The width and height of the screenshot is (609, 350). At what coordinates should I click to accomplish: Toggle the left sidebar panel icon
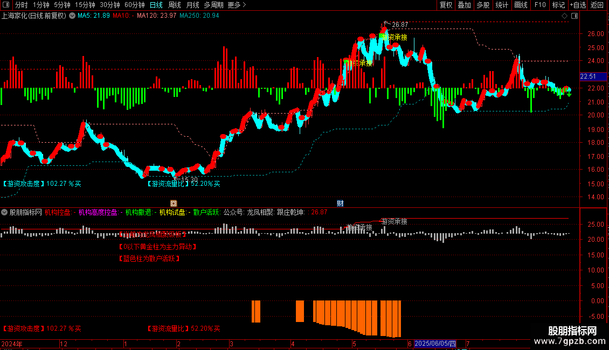point(6,5)
